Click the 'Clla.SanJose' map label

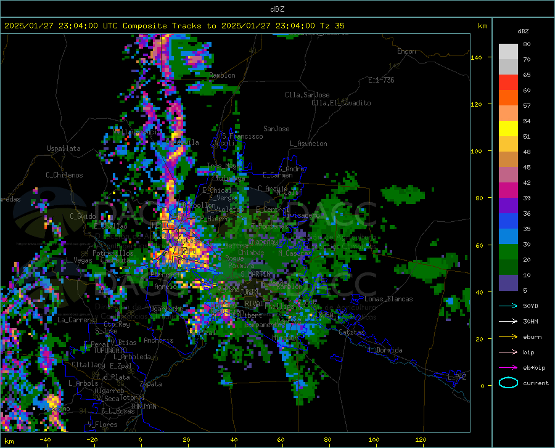click(307, 95)
